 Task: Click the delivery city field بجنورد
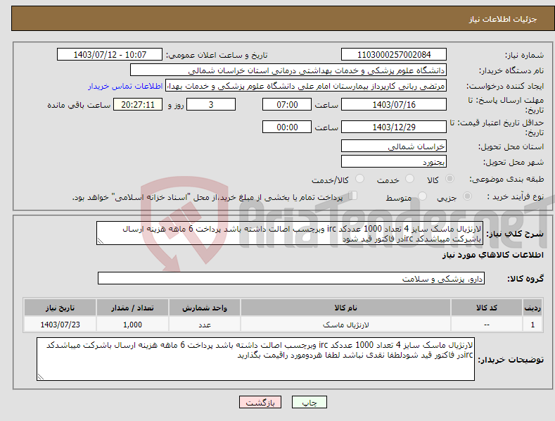tap(394, 162)
